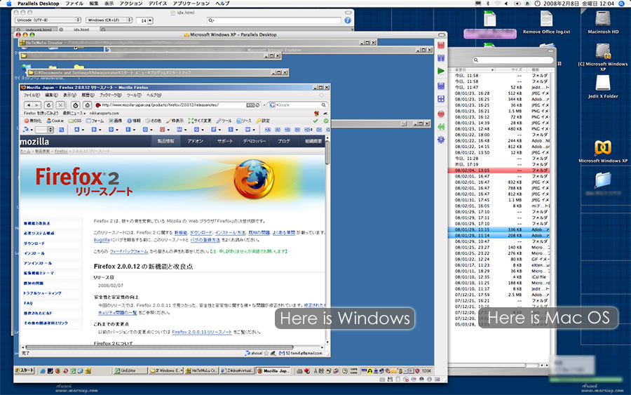This screenshot has height=395, width=631.
Task: Open the Windows (CR+LF) line ending dropdown
Action: [109, 20]
